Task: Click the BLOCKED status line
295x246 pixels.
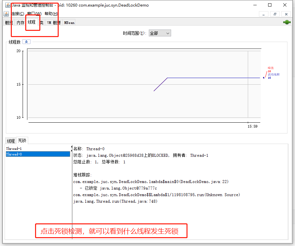Action: 141,155
